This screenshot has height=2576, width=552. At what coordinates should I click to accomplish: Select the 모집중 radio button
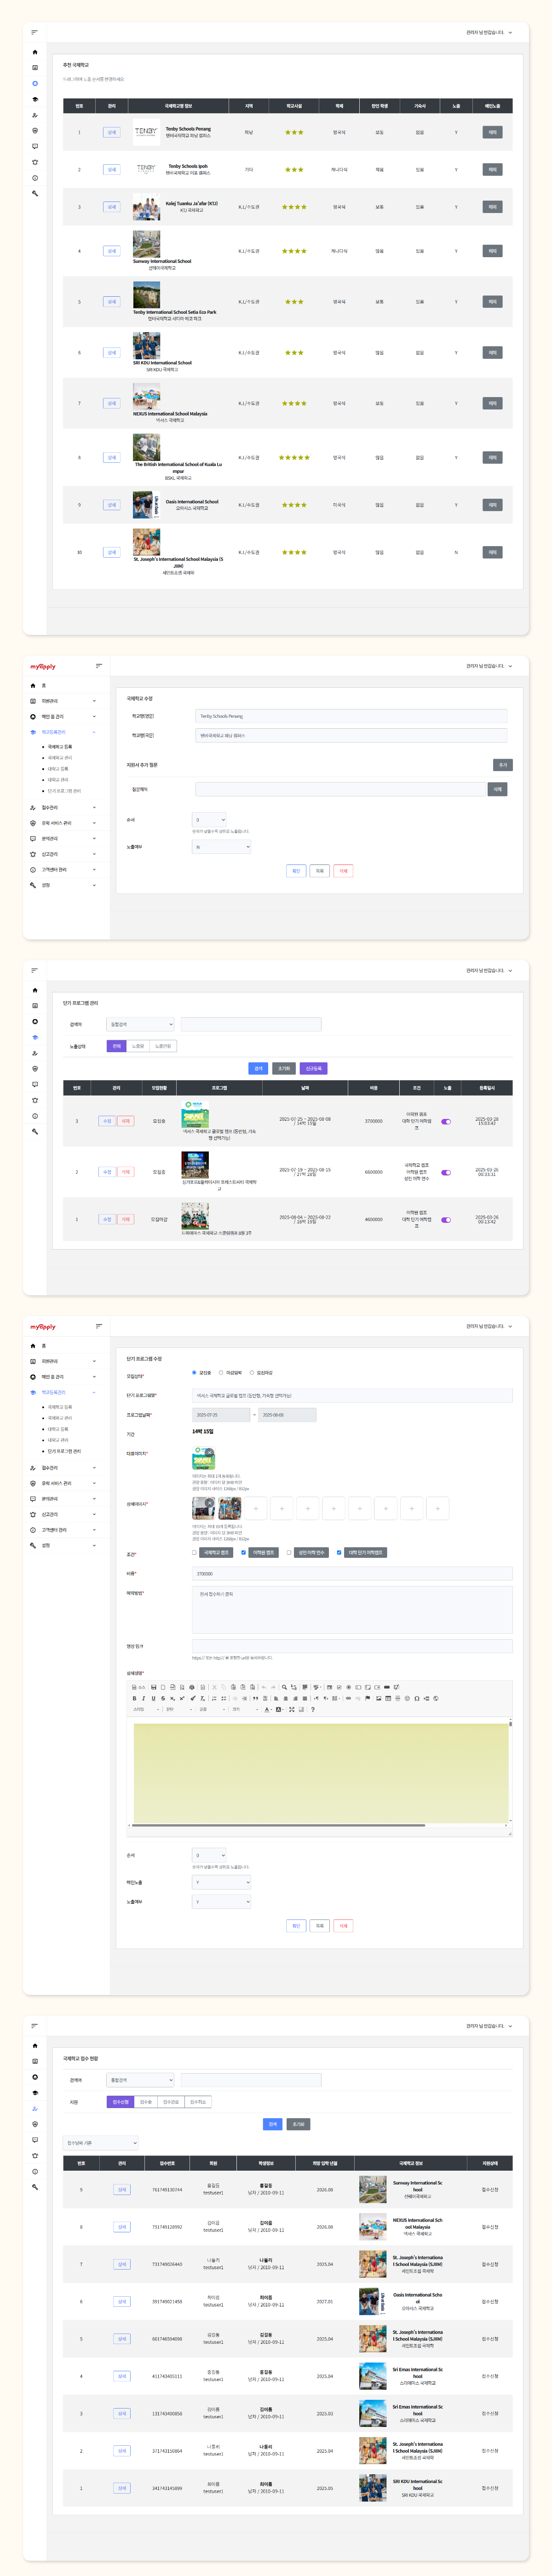click(194, 1373)
